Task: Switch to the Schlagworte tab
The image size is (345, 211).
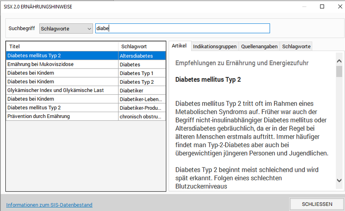Action: (296, 47)
